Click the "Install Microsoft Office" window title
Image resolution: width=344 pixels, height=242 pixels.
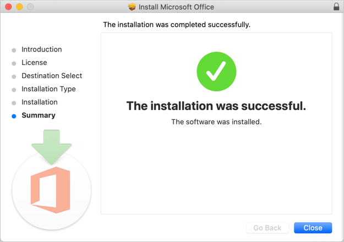point(177,7)
